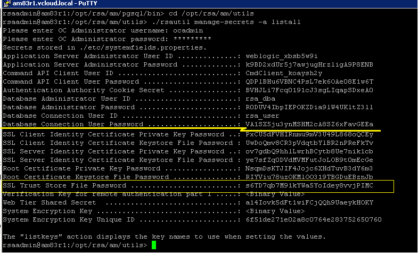Click the Web Tier Shared Secret value
This screenshot has height=253, width=418.
[x=309, y=202]
